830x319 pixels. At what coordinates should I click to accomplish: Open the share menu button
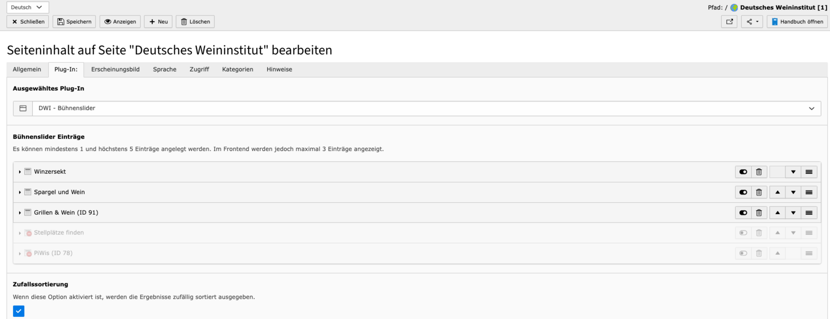coord(752,22)
